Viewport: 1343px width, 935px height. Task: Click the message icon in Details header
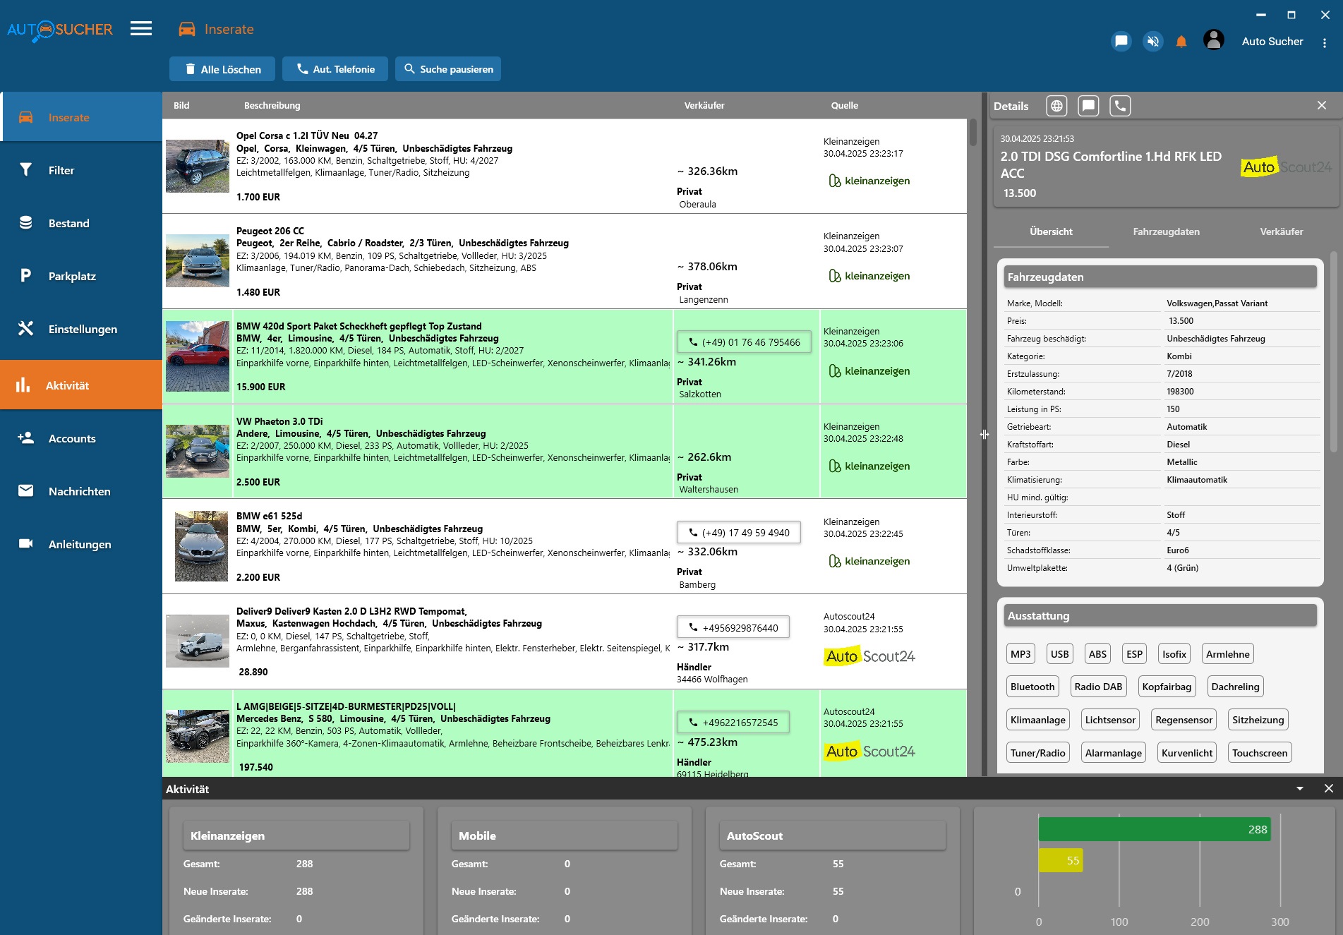tap(1088, 106)
